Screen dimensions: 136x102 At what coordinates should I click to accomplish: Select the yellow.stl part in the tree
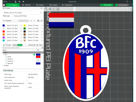(x=10, y=63)
